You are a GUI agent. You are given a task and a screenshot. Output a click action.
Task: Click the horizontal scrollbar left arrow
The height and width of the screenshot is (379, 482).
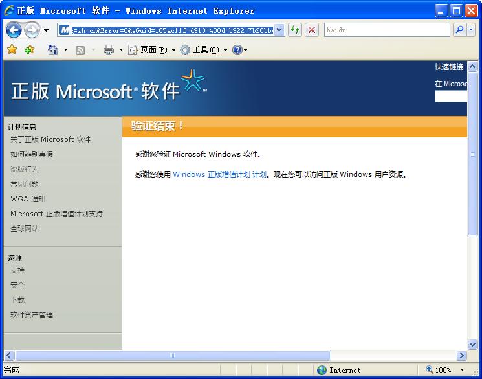pyautogui.click(x=8, y=355)
